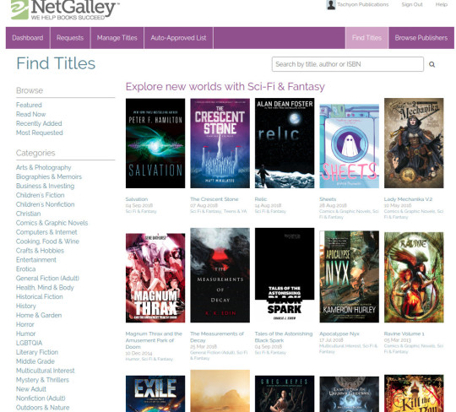Open Computers & Internet category

pyautogui.click(x=46, y=232)
